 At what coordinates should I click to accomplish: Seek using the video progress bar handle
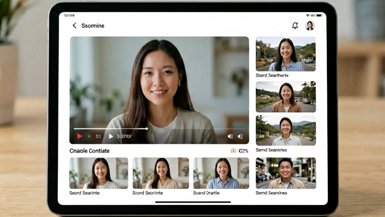click(x=147, y=129)
